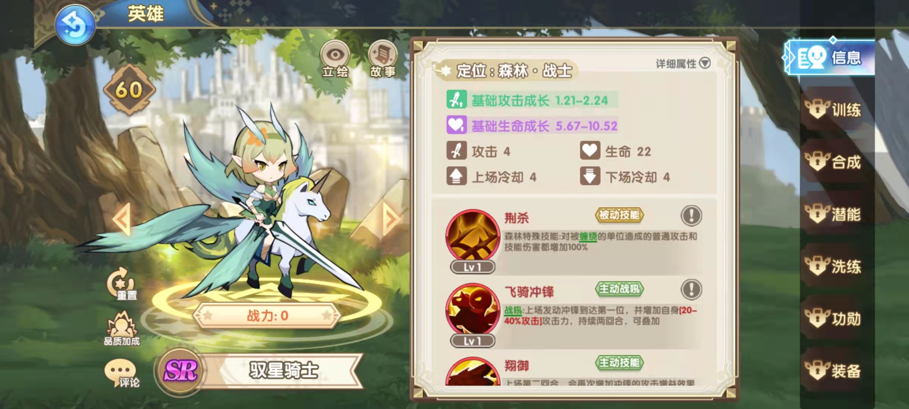Viewport: 909px width, 409px height.
Task: Select the 荆杀 skill icon
Action: [473, 236]
